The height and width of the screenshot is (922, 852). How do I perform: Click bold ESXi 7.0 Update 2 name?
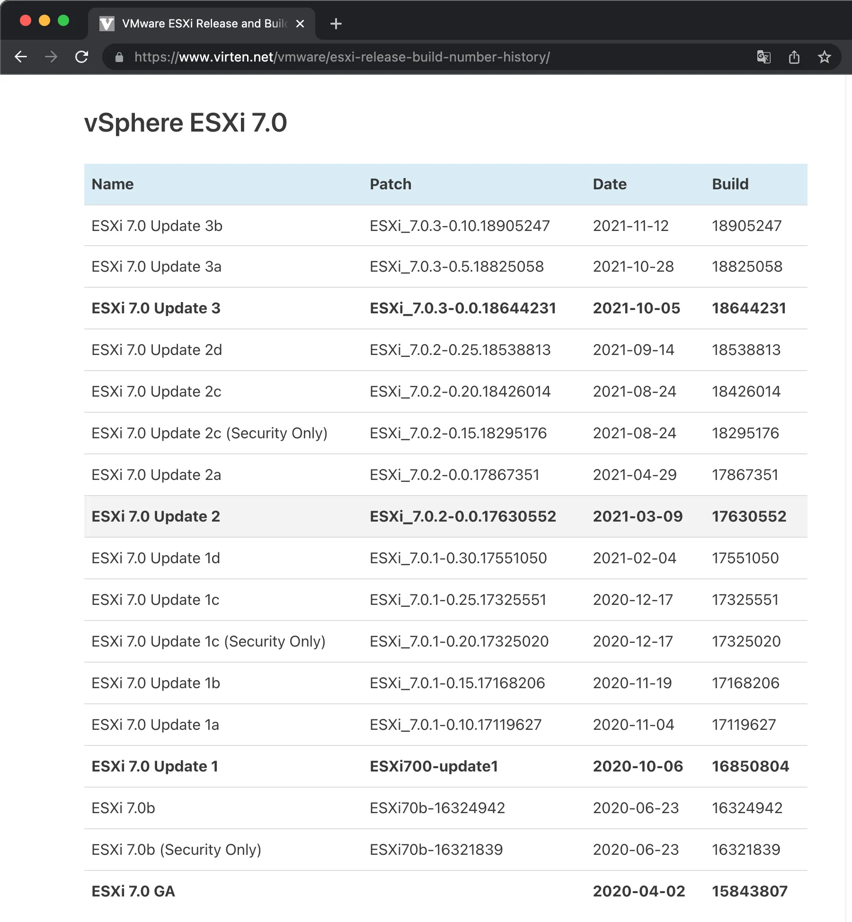(156, 516)
